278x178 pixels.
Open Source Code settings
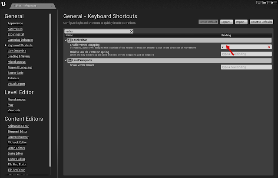click(x=16, y=73)
